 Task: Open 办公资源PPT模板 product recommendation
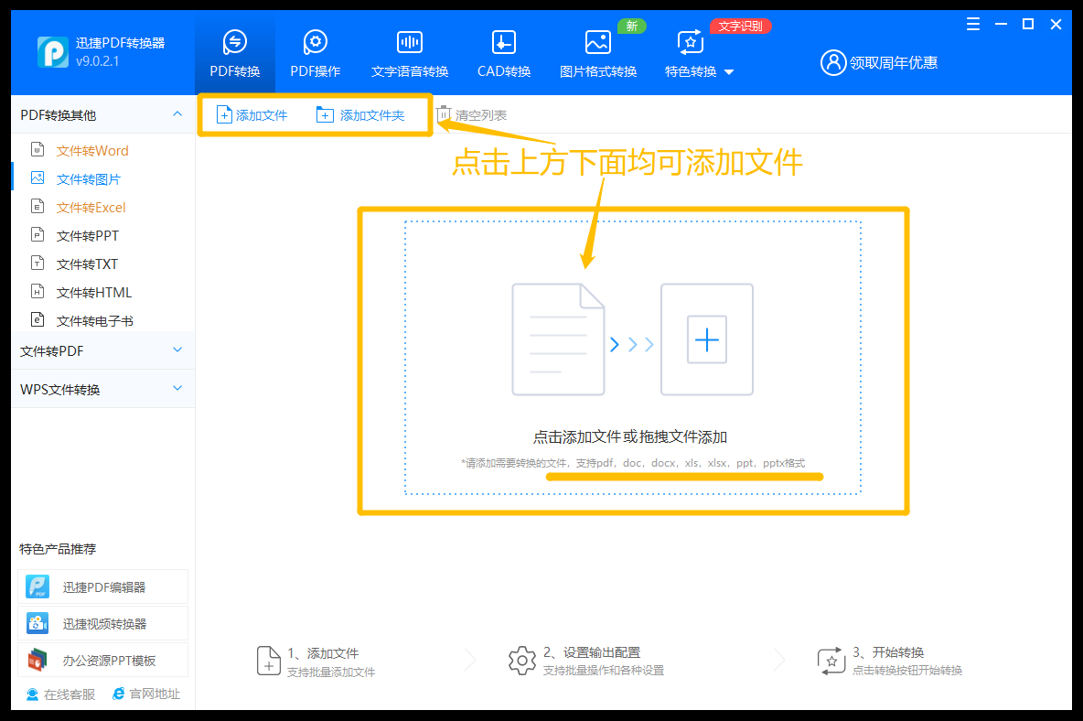[103, 661]
